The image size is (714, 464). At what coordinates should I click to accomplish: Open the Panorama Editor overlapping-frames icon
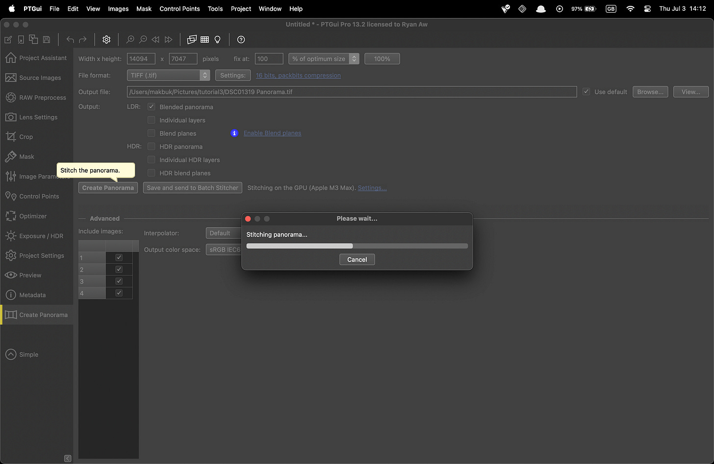click(192, 40)
